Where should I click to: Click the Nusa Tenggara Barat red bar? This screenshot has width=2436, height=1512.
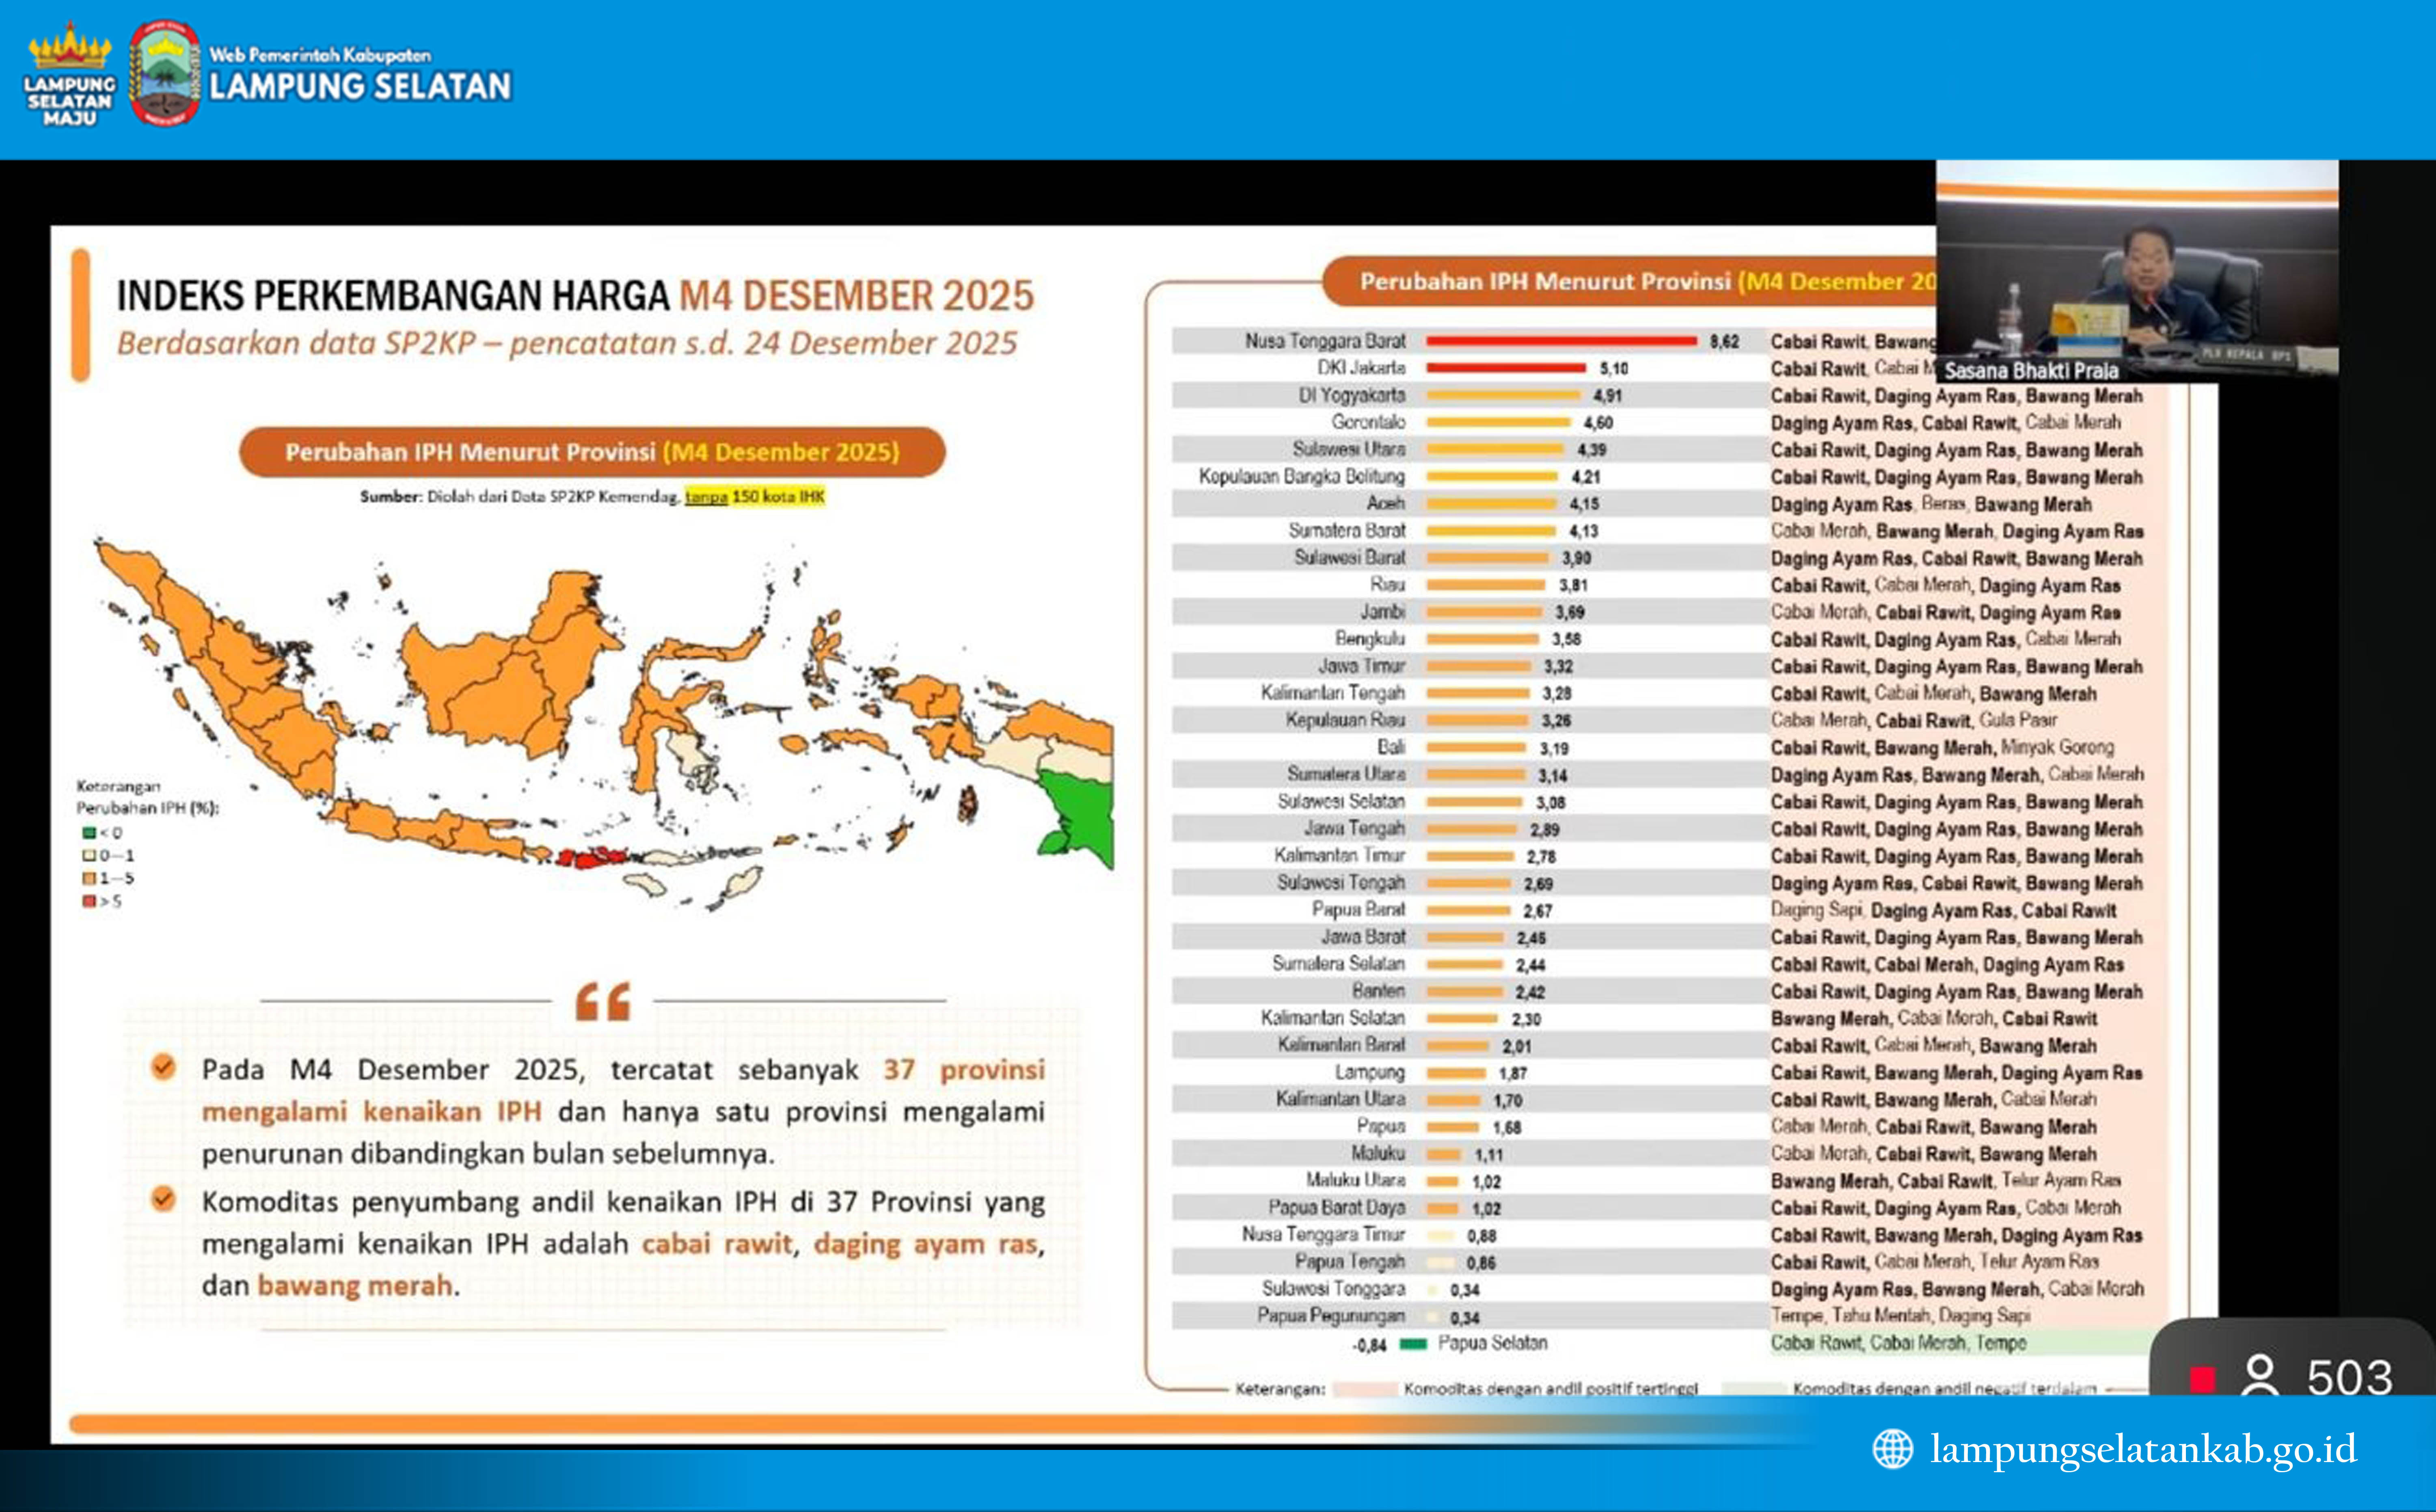1561,341
